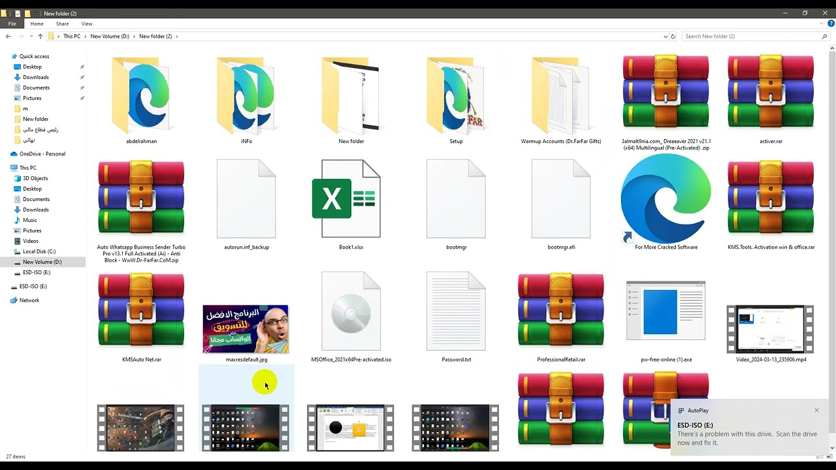
Task: Select the activer.rar archive icon
Action: (x=771, y=91)
